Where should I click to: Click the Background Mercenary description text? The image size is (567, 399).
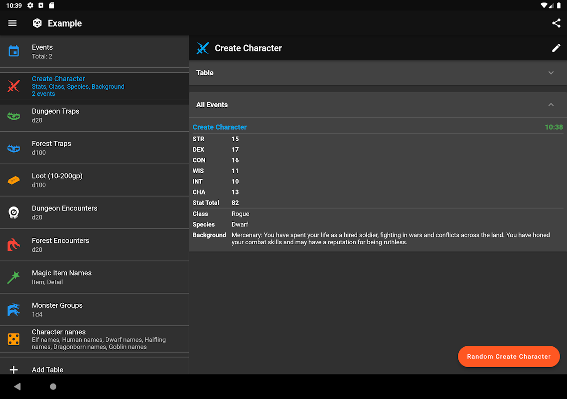(x=391, y=238)
